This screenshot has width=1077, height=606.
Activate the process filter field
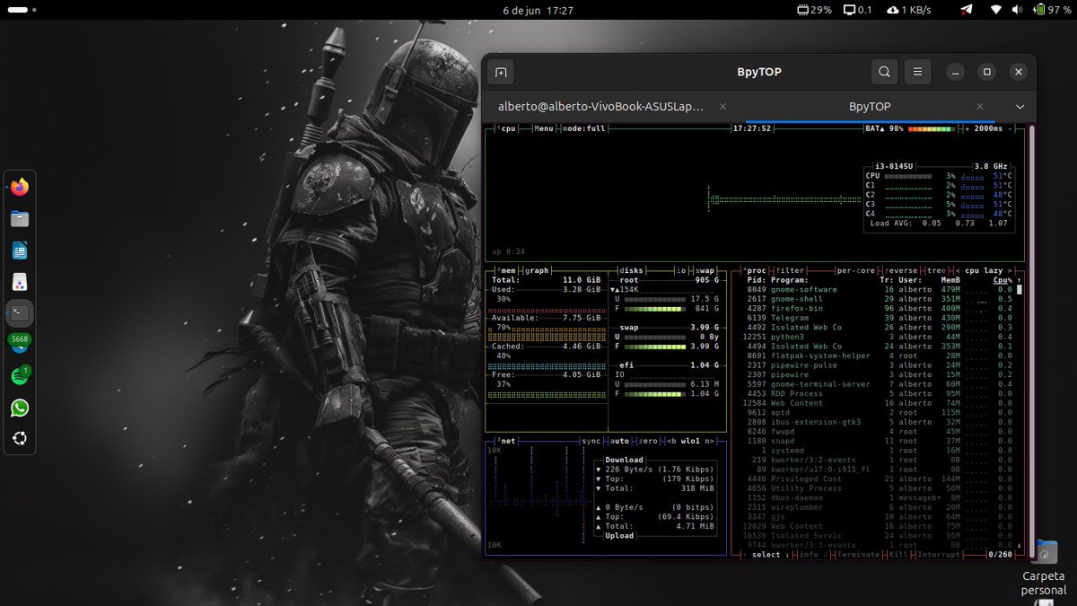click(791, 270)
